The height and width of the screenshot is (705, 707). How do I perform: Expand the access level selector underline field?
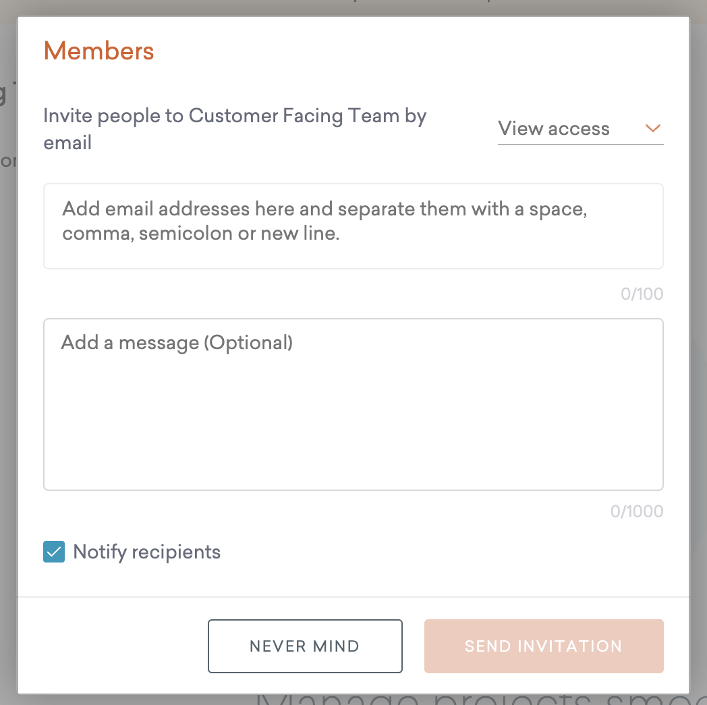580,143
